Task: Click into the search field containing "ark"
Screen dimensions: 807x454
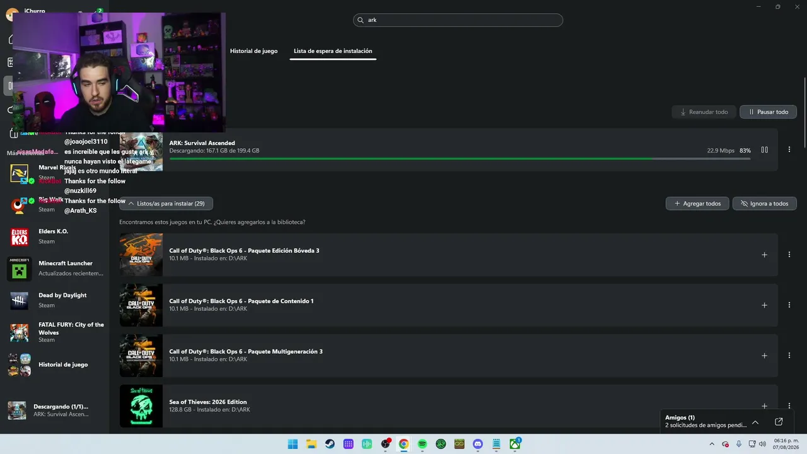Action: pyautogui.click(x=458, y=20)
